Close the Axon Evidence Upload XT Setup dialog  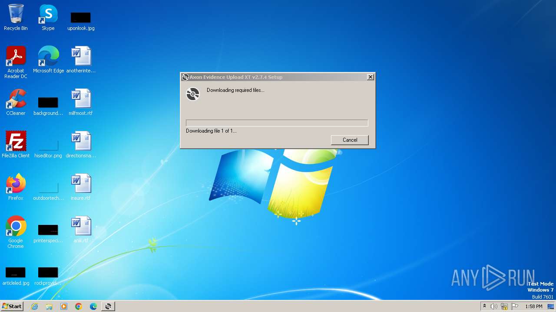pos(370,77)
